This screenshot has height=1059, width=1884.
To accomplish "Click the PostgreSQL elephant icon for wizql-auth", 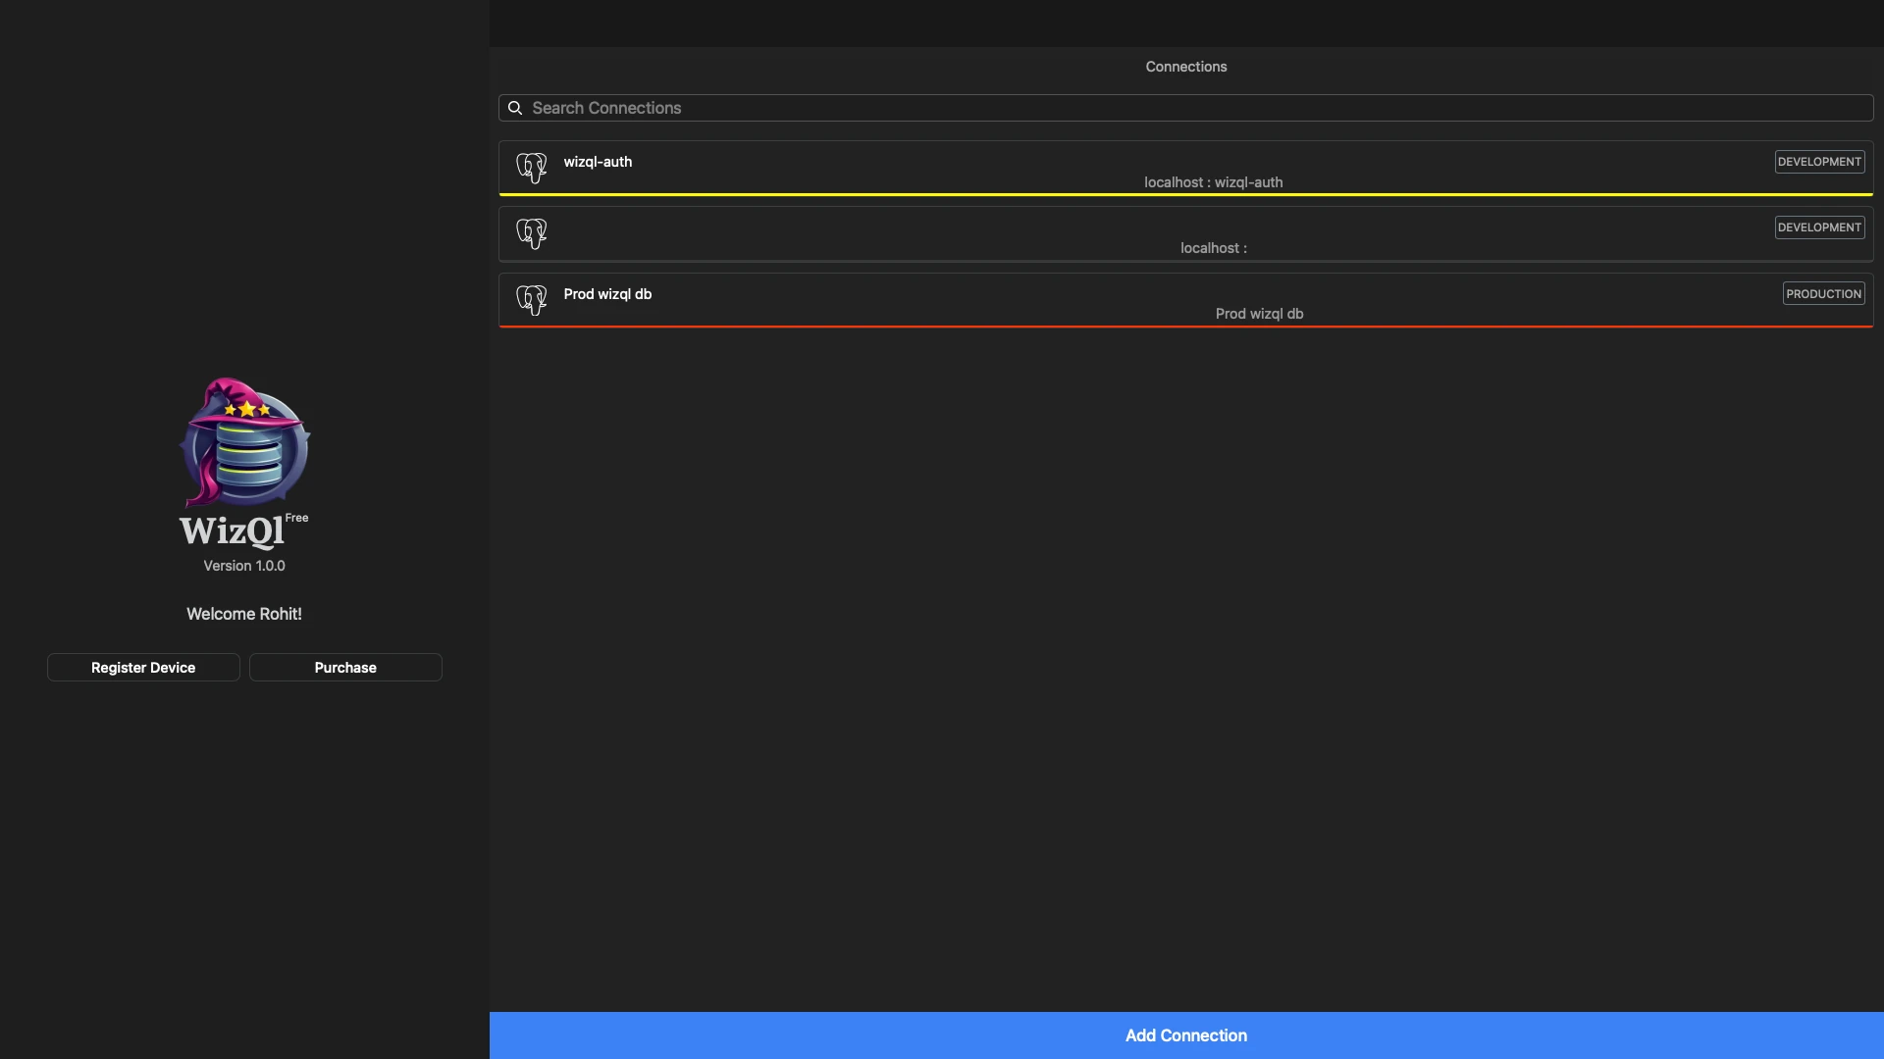I will 531,168.
